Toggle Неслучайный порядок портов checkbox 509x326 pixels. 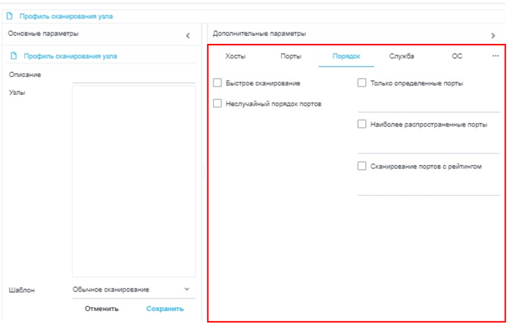pyautogui.click(x=218, y=104)
